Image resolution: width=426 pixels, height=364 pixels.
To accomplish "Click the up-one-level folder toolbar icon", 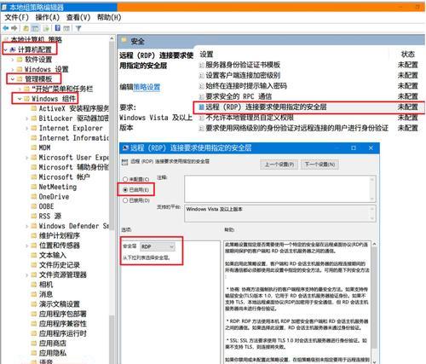I will tap(26, 28).
